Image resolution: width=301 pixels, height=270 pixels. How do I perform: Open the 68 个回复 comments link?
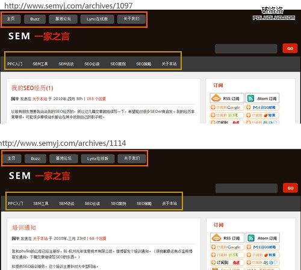coord(98,239)
